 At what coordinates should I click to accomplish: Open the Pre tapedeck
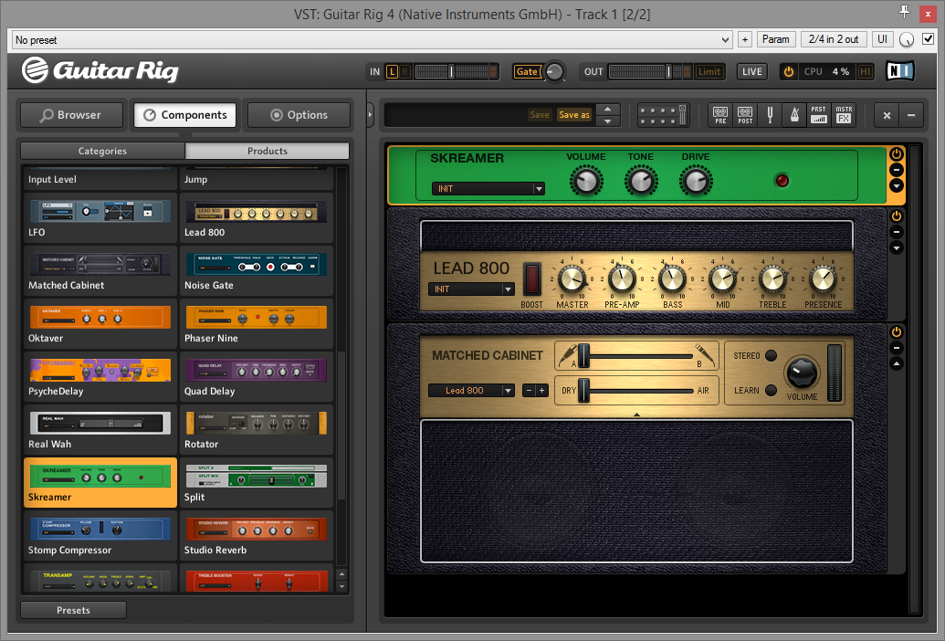(720, 114)
